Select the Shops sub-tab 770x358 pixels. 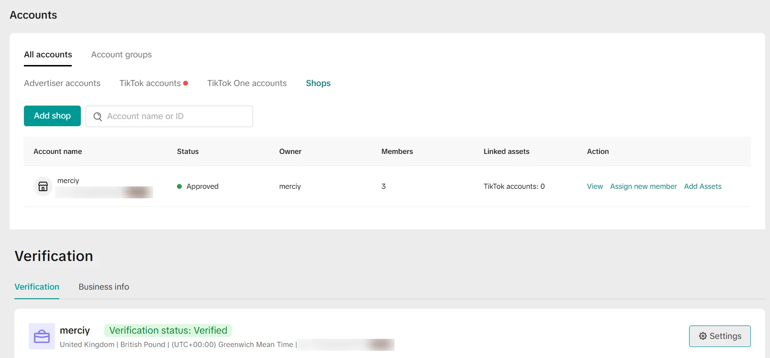(x=318, y=83)
